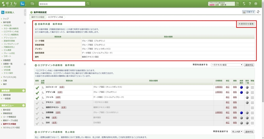Click the chat message icon in header
The height and width of the screenshot is (139, 264).
32,4
